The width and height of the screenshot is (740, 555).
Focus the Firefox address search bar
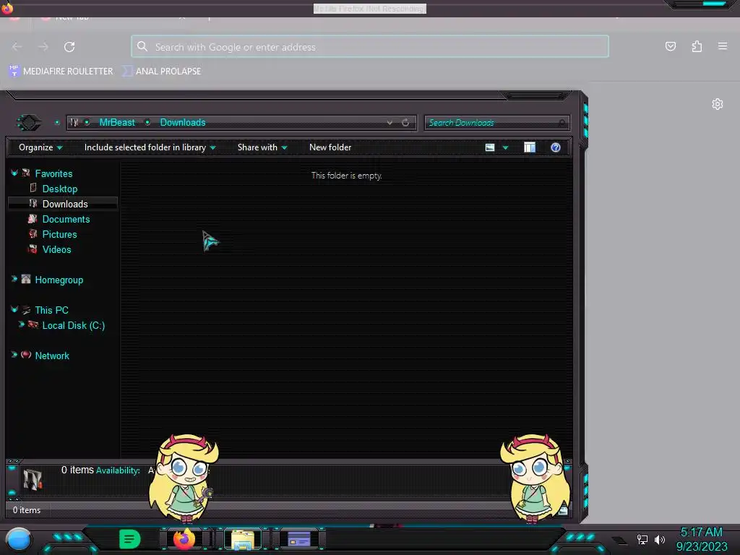click(x=370, y=47)
